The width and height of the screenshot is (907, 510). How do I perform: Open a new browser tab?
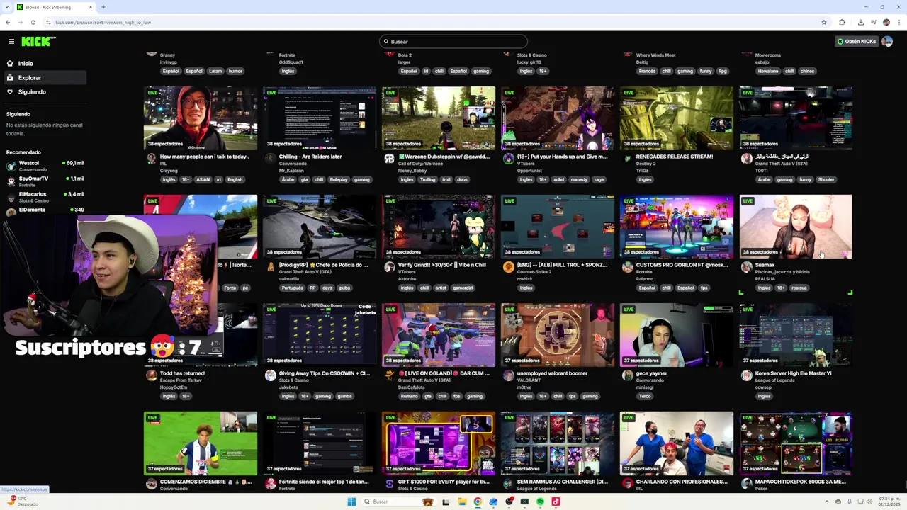(x=103, y=7)
